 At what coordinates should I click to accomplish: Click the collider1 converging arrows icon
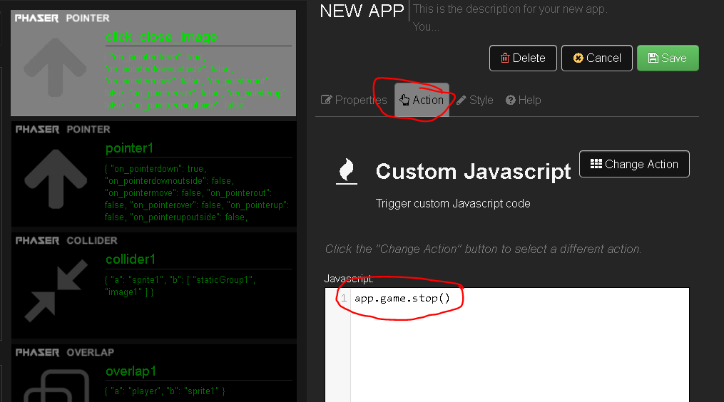coord(56,291)
